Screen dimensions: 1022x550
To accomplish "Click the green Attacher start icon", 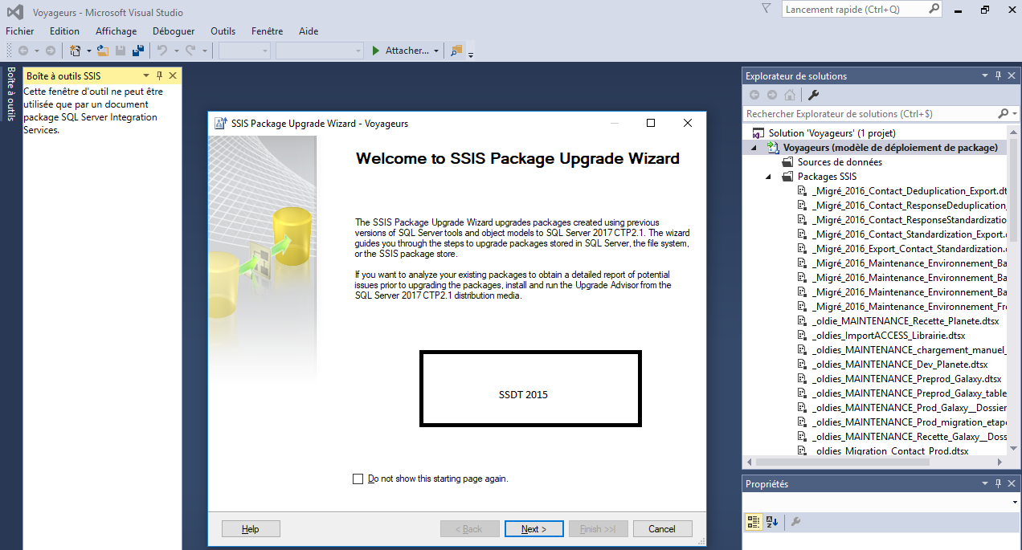I will [x=375, y=51].
